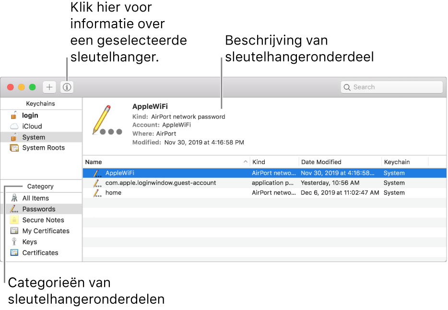Click the icon beside My Certificates
Screen dimensions: 448x310
14,230
